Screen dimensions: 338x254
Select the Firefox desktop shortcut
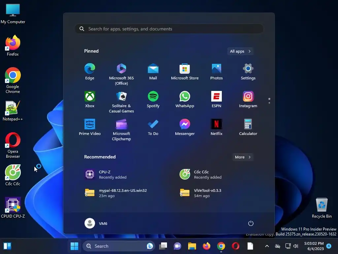tap(13, 46)
